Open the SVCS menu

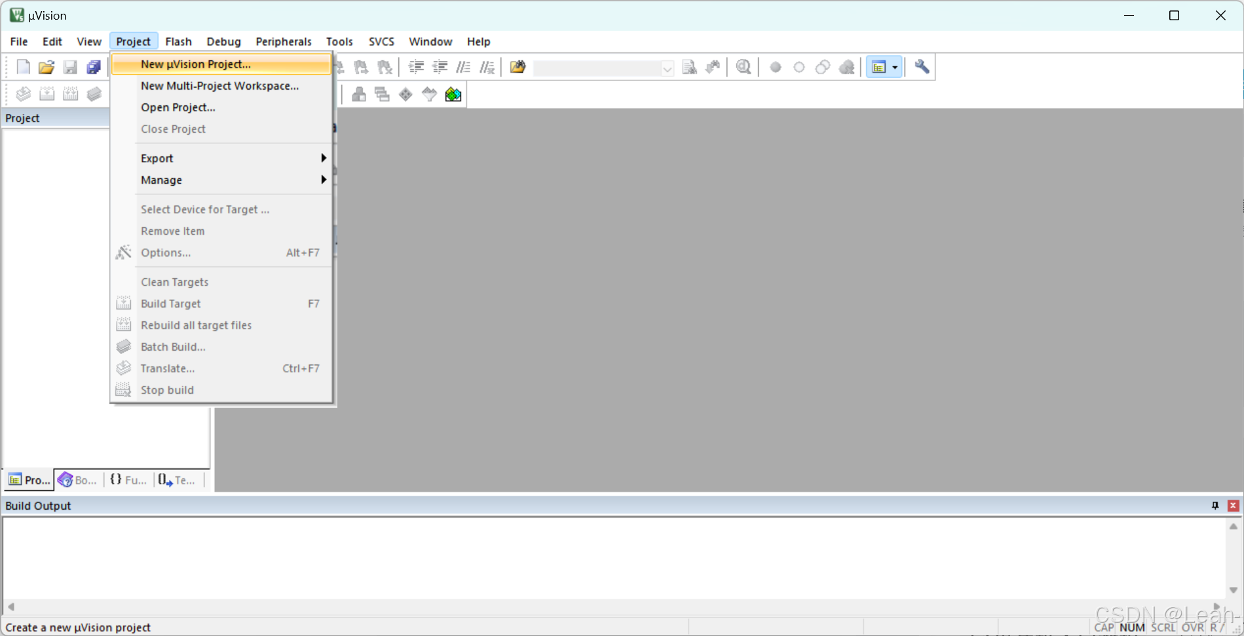pos(381,41)
